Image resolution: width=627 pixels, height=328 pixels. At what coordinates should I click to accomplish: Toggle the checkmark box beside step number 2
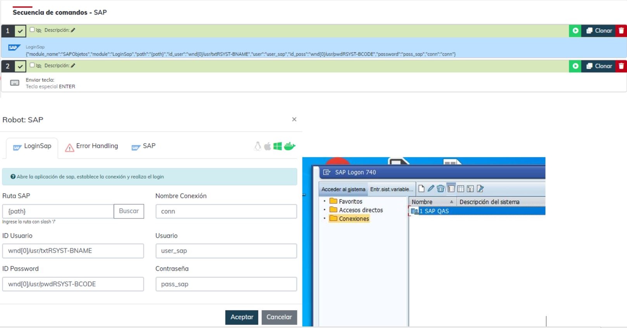(x=20, y=66)
